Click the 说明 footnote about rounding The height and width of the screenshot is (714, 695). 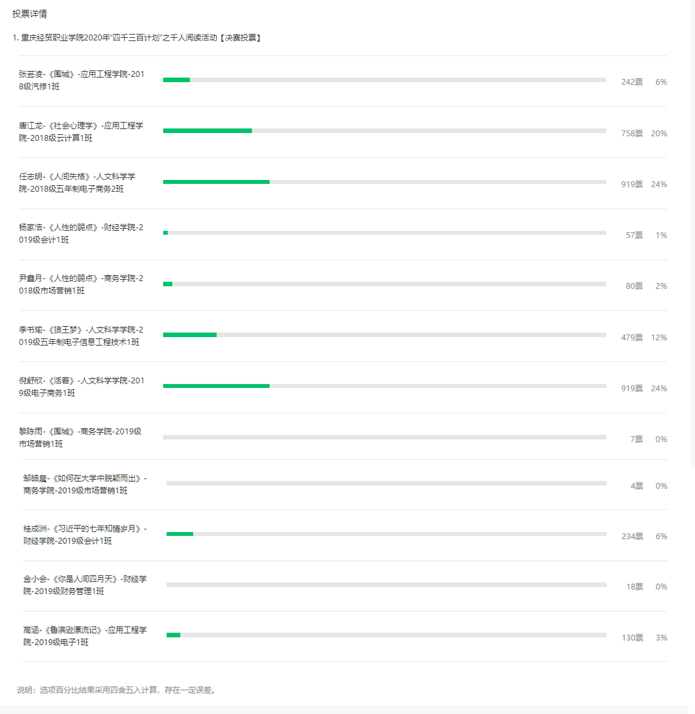coord(116,691)
